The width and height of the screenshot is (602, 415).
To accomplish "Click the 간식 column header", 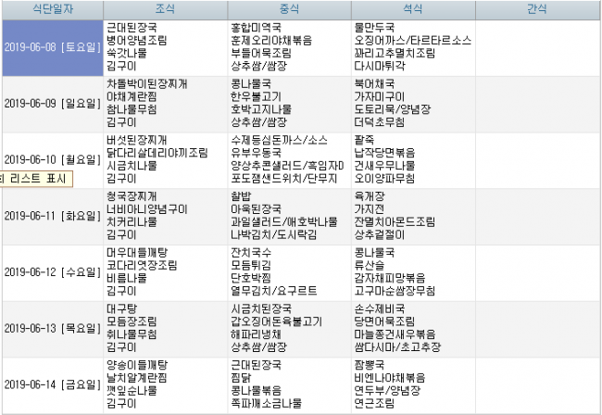I will [537, 9].
